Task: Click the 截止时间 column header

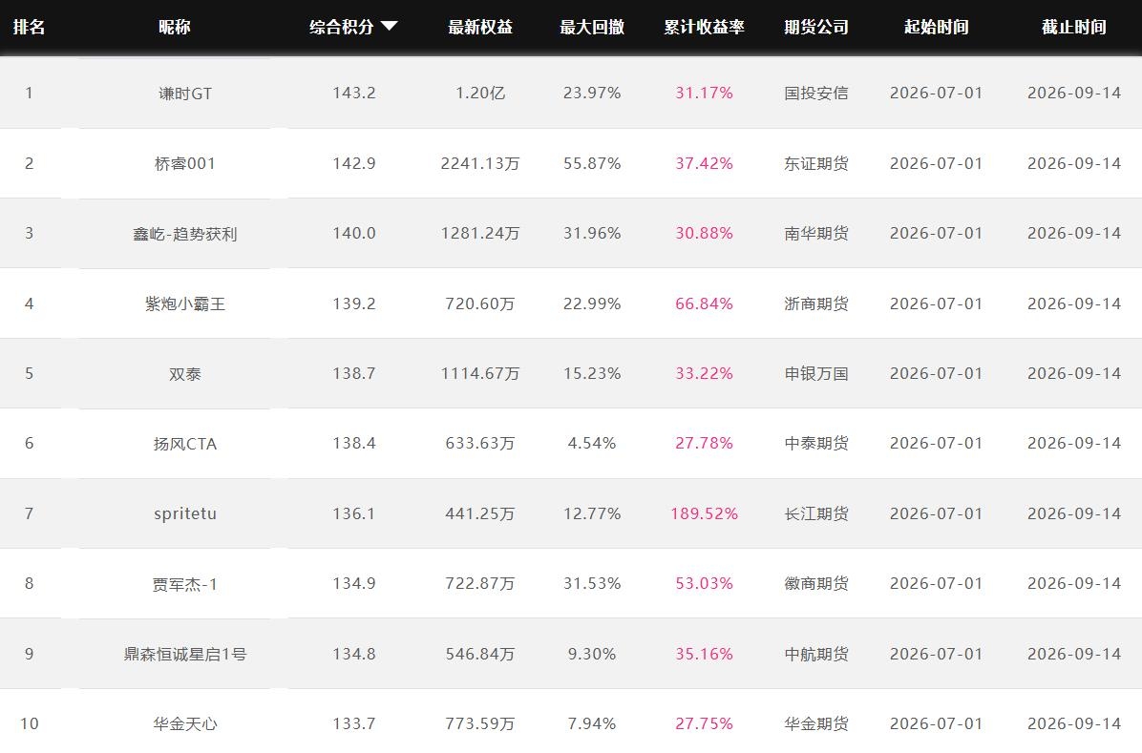Action: click(x=1074, y=27)
